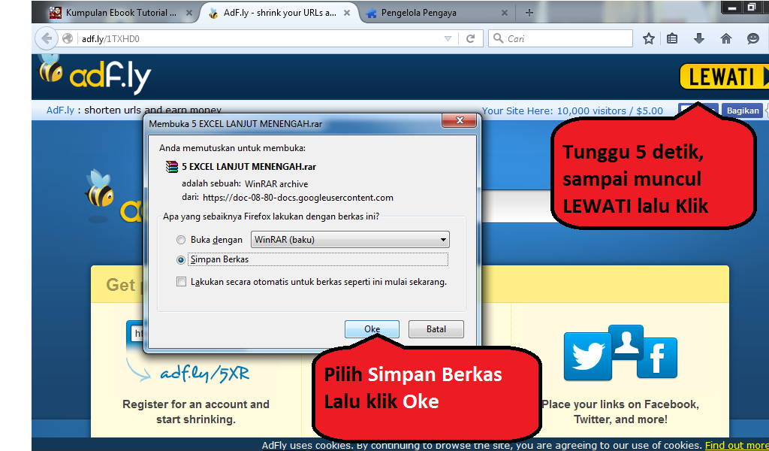
Task: Click the adf.ly bee logo in header
Action: [x=94, y=74]
